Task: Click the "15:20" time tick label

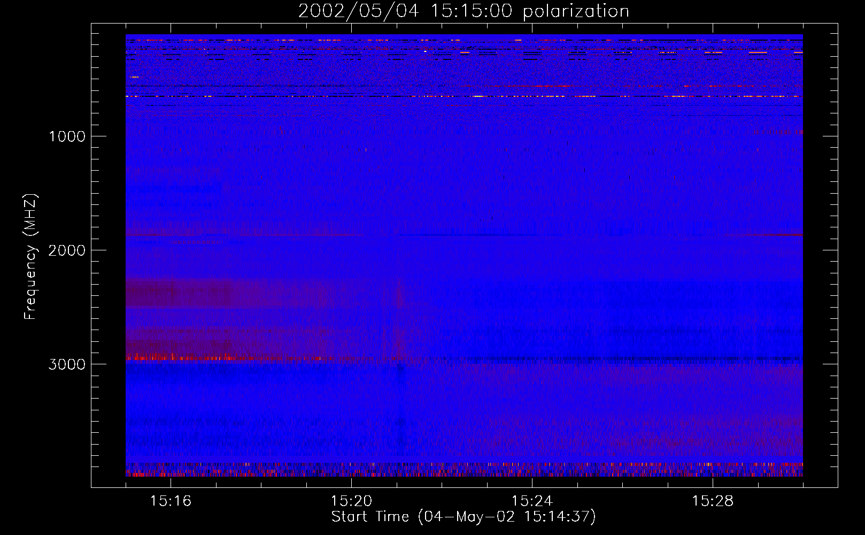Action: tap(351, 501)
